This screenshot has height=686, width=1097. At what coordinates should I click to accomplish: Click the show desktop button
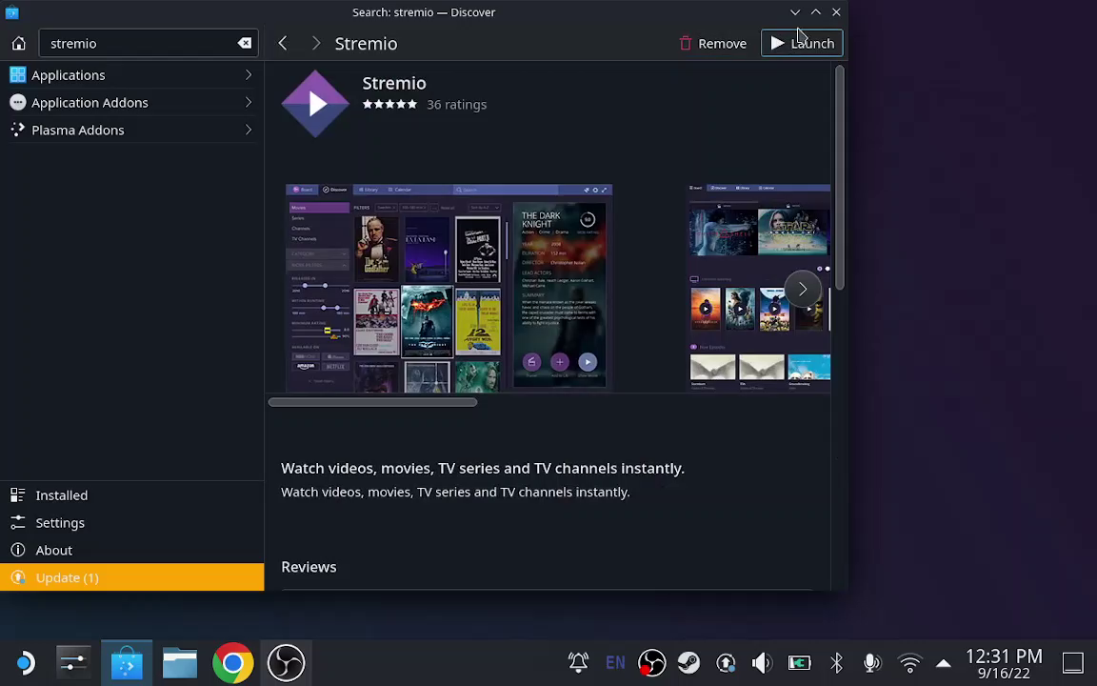pos(1072,662)
